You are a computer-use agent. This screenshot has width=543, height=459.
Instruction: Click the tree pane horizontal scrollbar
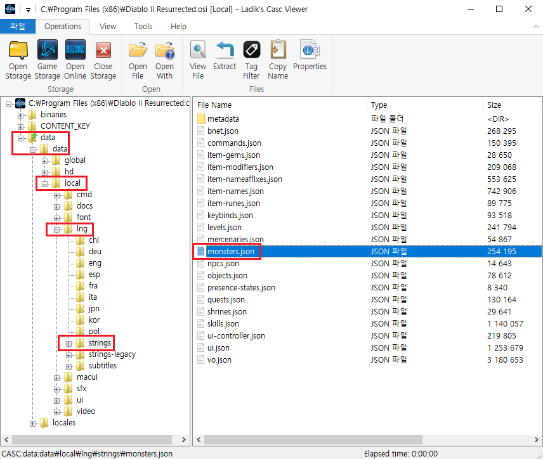92,439
